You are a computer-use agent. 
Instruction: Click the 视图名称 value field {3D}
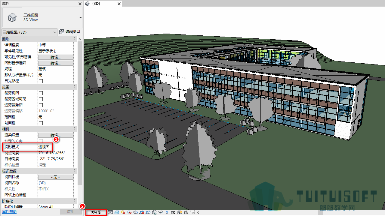(55, 183)
